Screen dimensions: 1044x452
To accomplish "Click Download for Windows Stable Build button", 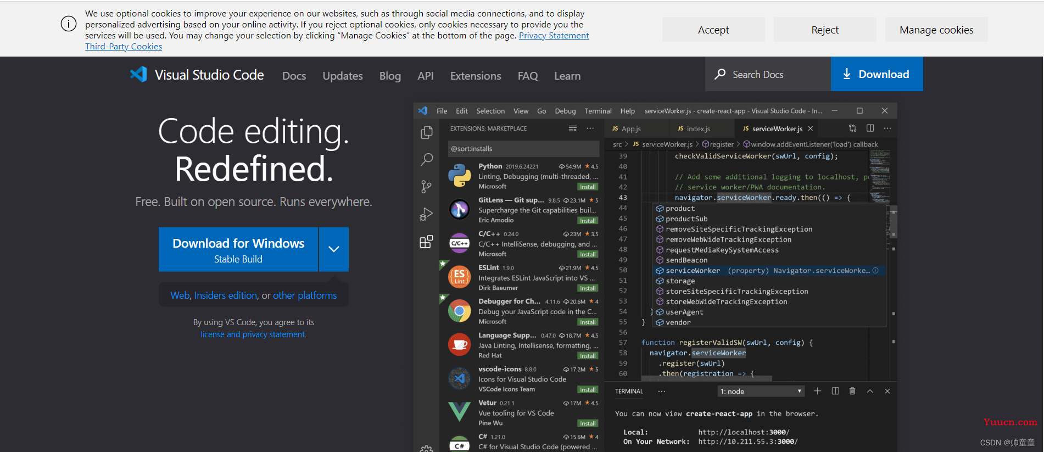I will 238,249.
